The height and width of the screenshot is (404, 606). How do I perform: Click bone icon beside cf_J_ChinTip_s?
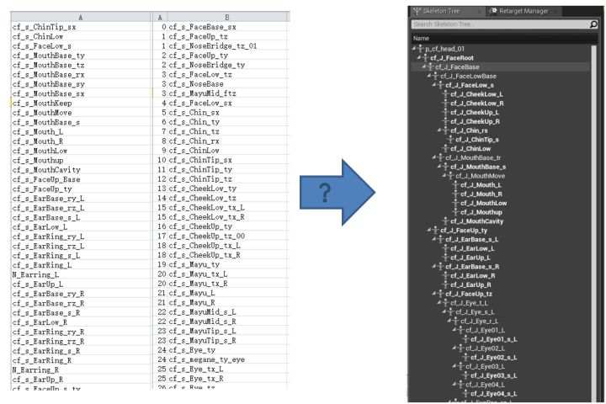450,140
